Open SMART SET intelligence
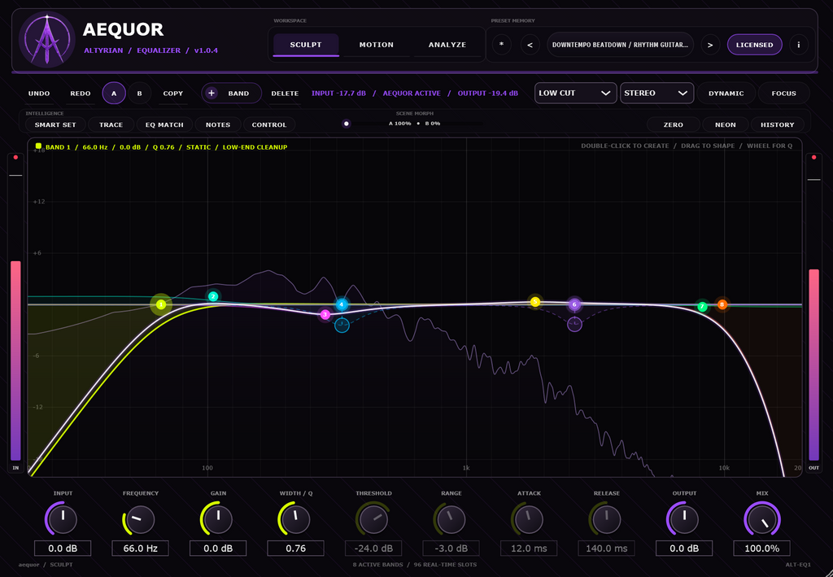 click(55, 125)
